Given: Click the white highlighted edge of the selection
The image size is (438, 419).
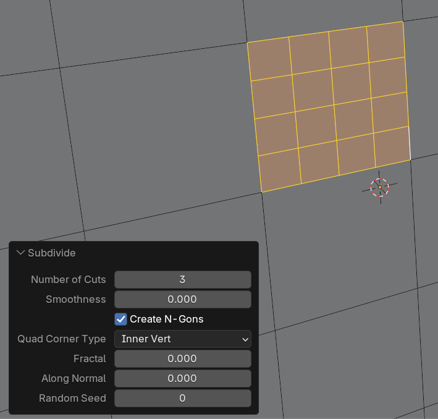Looking at the screenshot, I should pyautogui.click(x=410, y=143).
